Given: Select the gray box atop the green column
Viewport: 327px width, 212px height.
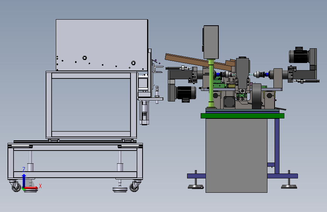Looking at the screenshot, I should 211,42.
